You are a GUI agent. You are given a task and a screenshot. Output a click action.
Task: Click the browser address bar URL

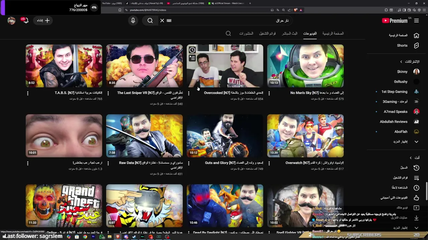pos(148,10)
